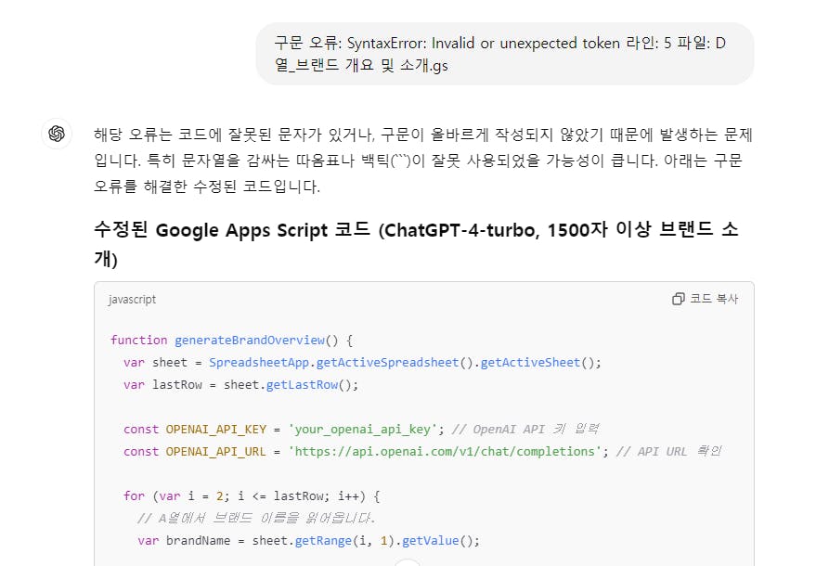
Task: Click the 코드 복사 label text
Action: click(714, 299)
